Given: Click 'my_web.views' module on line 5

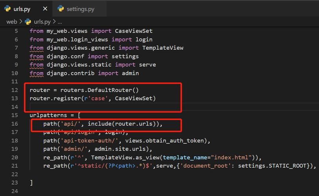Looking at the screenshot, I should pyautogui.click(x=67, y=31).
